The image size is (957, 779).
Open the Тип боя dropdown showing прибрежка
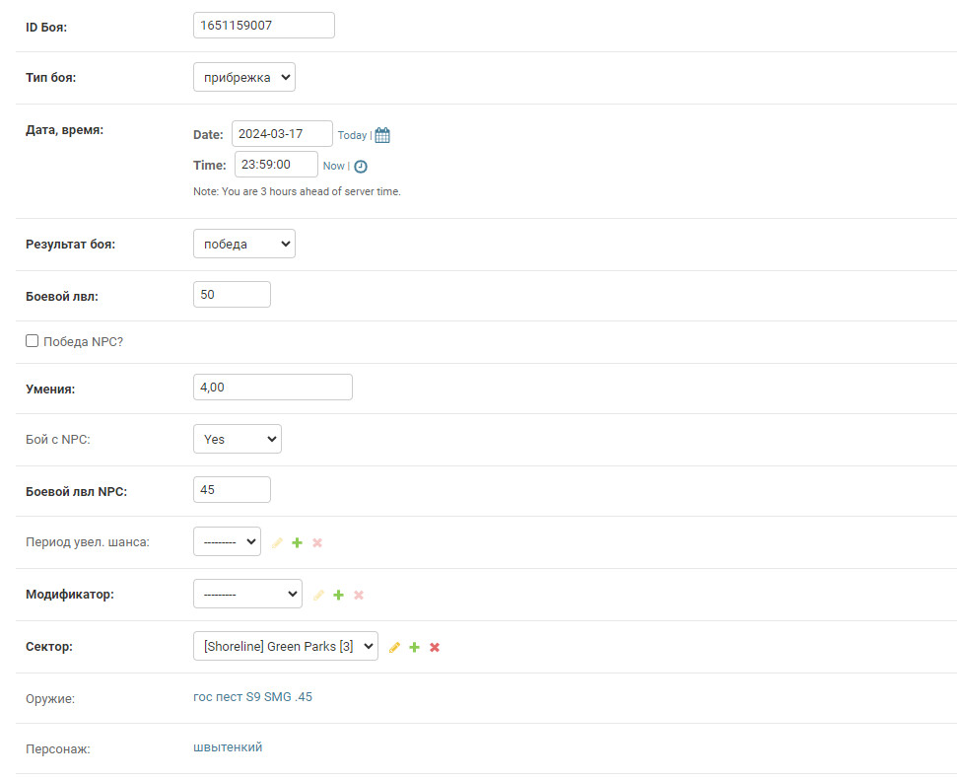(244, 77)
